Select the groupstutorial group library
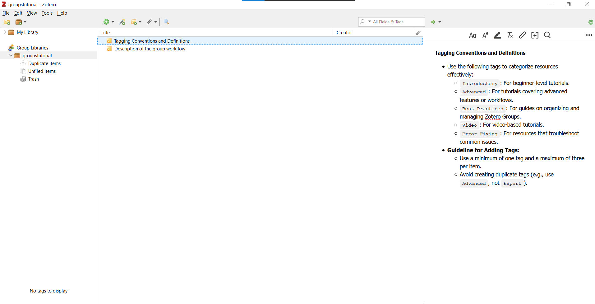Viewport: 595px width, 304px height. (37, 56)
